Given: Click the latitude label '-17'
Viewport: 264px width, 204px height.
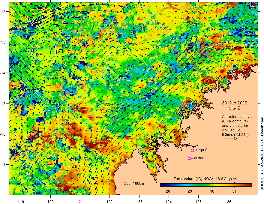Looking at the screenshot, I should (3, 164).
